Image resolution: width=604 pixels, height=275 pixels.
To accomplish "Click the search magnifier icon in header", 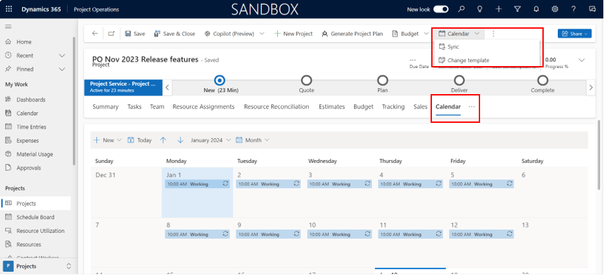I will click(x=461, y=9).
